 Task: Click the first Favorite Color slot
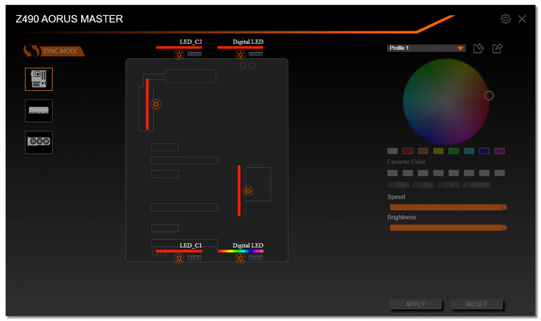(x=393, y=173)
